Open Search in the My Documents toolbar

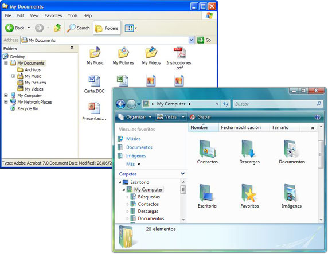(x=78, y=28)
